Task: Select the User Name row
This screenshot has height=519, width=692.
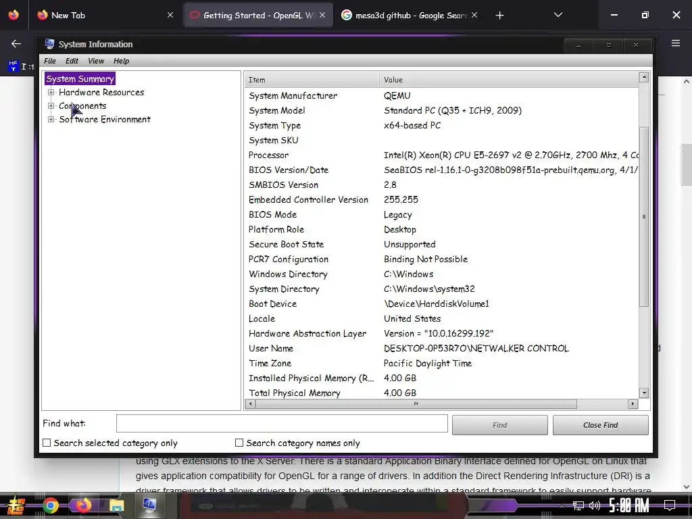Action: click(441, 348)
